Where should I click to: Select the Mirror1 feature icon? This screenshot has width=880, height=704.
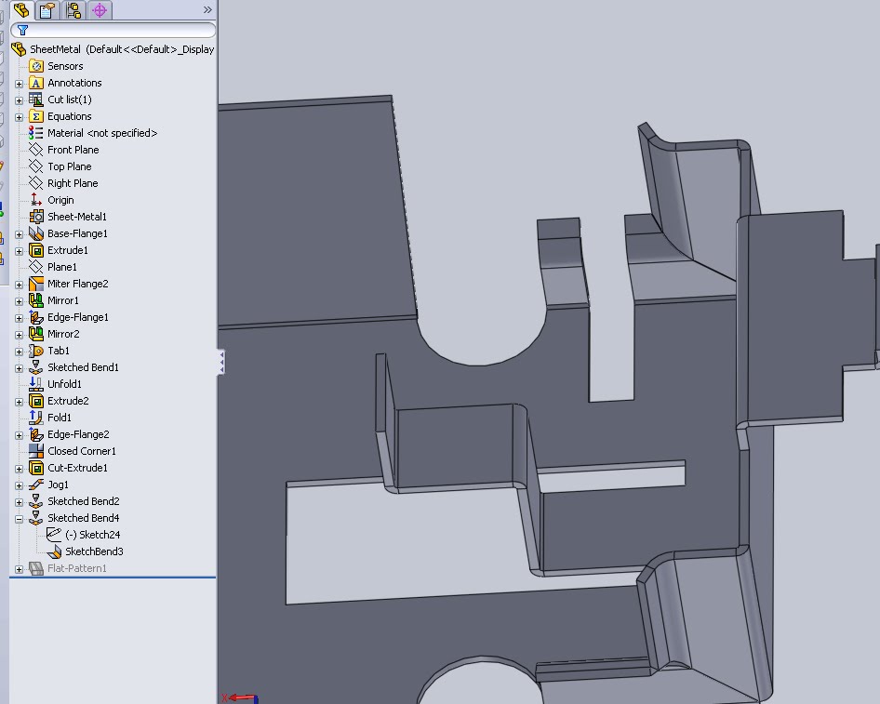36,300
